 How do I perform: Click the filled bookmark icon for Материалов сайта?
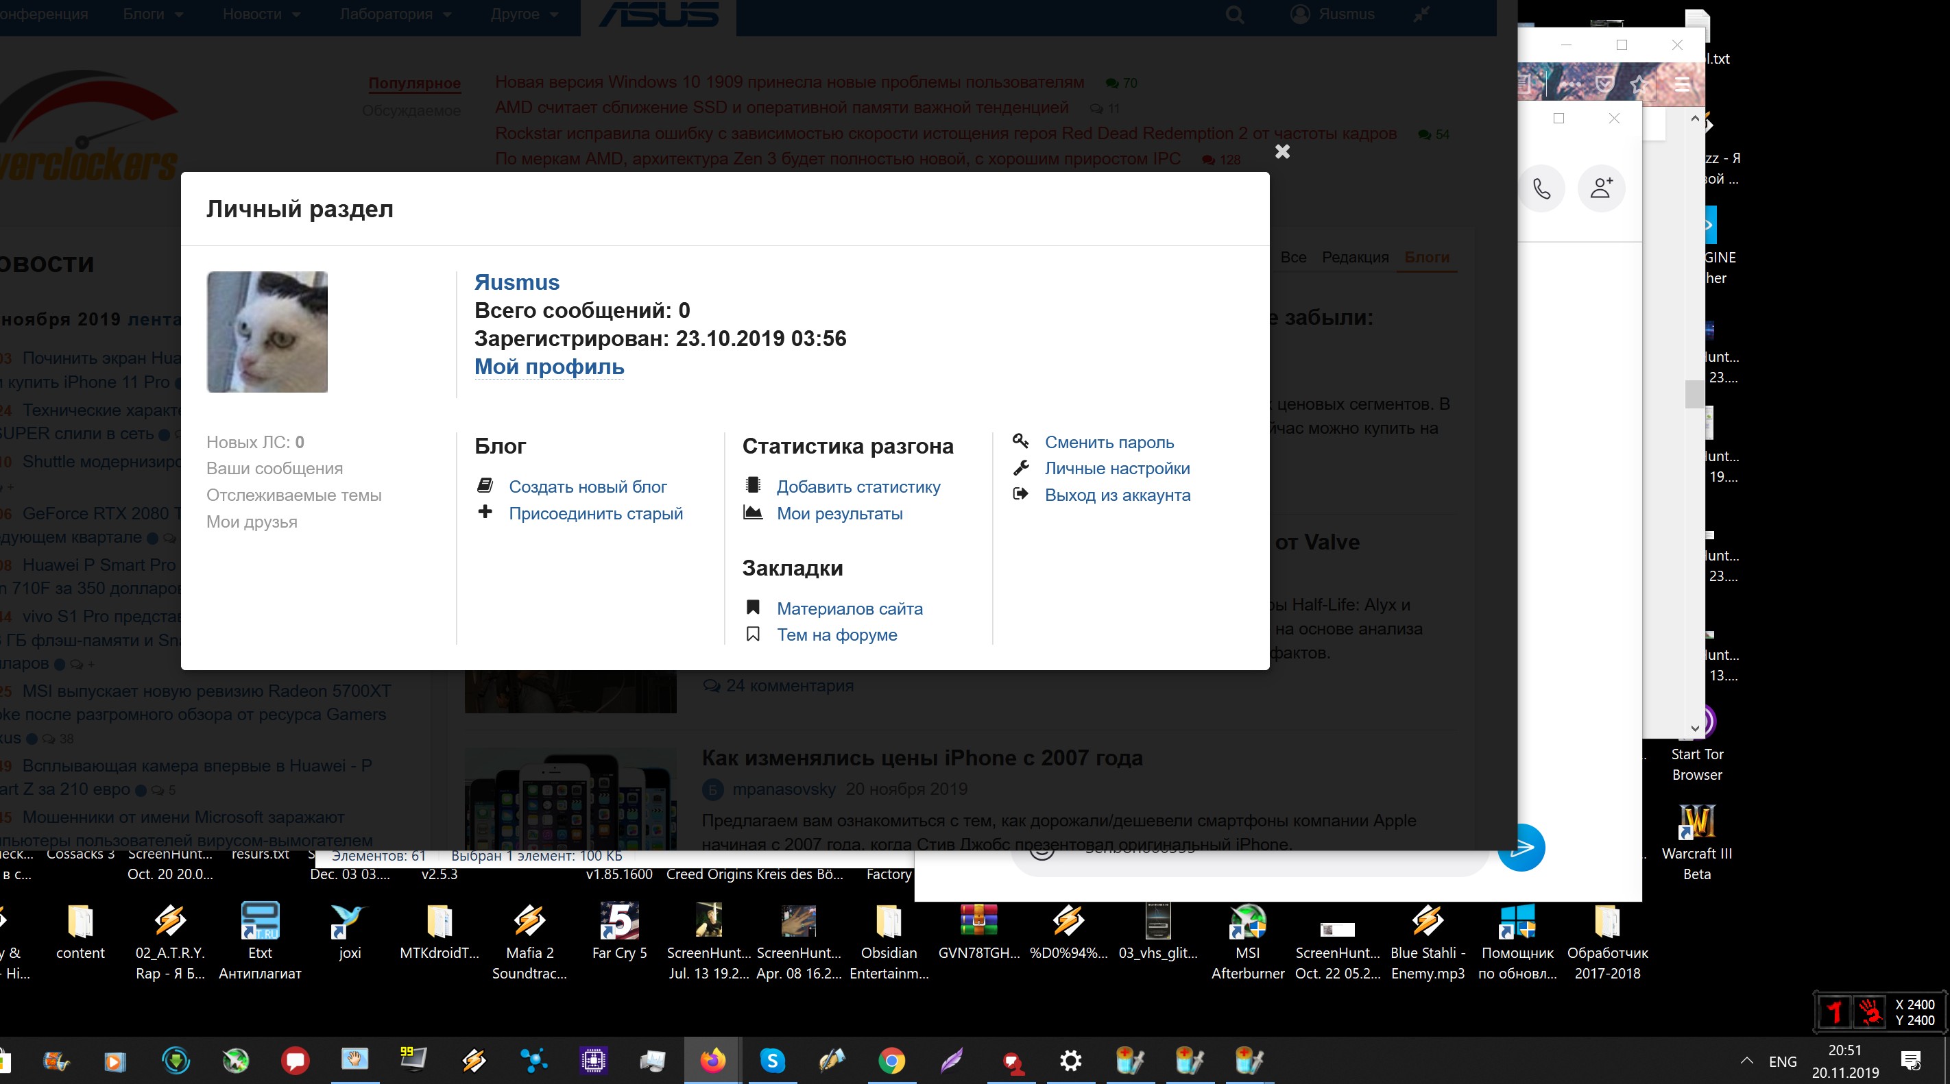tap(752, 607)
